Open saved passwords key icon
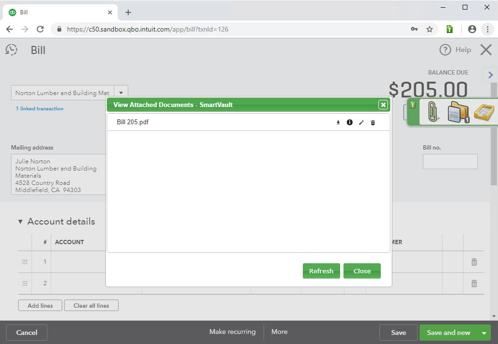The image size is (498, 344). 414,29
